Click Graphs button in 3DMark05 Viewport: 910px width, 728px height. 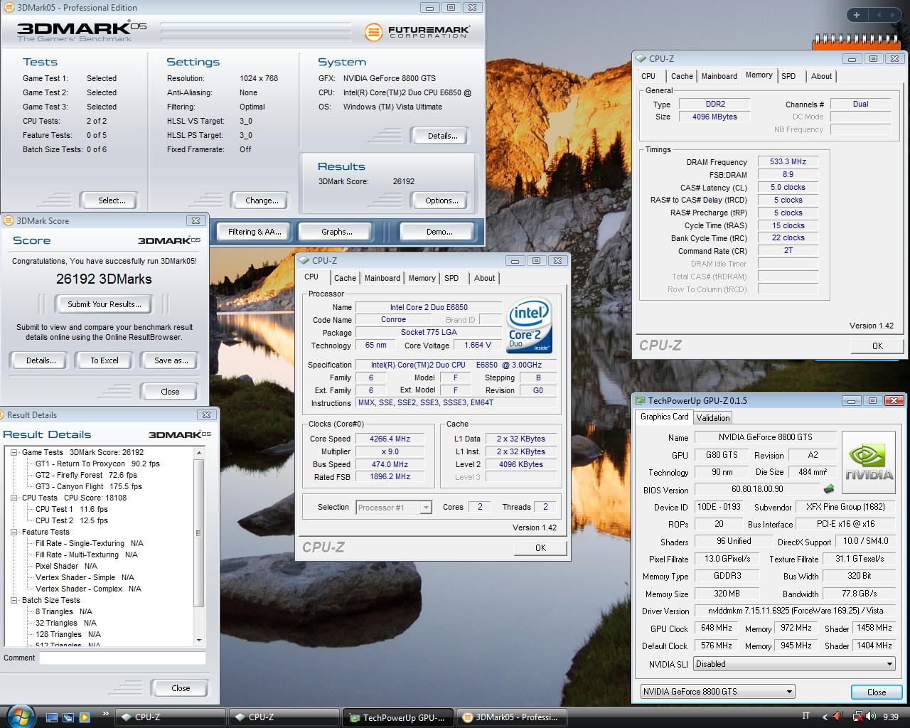pyautogui.click(x=337, y=232)
